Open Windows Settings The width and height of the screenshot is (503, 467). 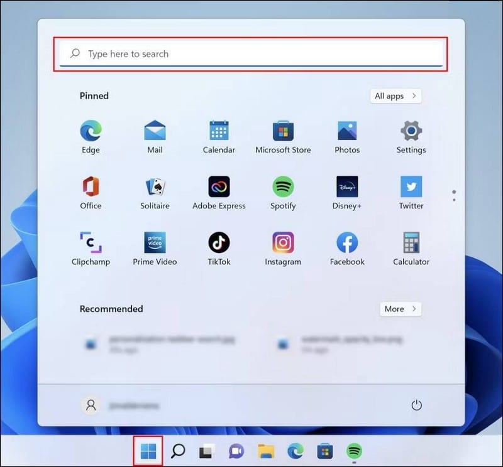pos(411,130)
